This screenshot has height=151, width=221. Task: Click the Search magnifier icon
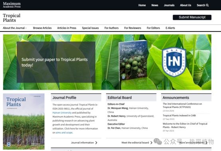pos(207,5)
